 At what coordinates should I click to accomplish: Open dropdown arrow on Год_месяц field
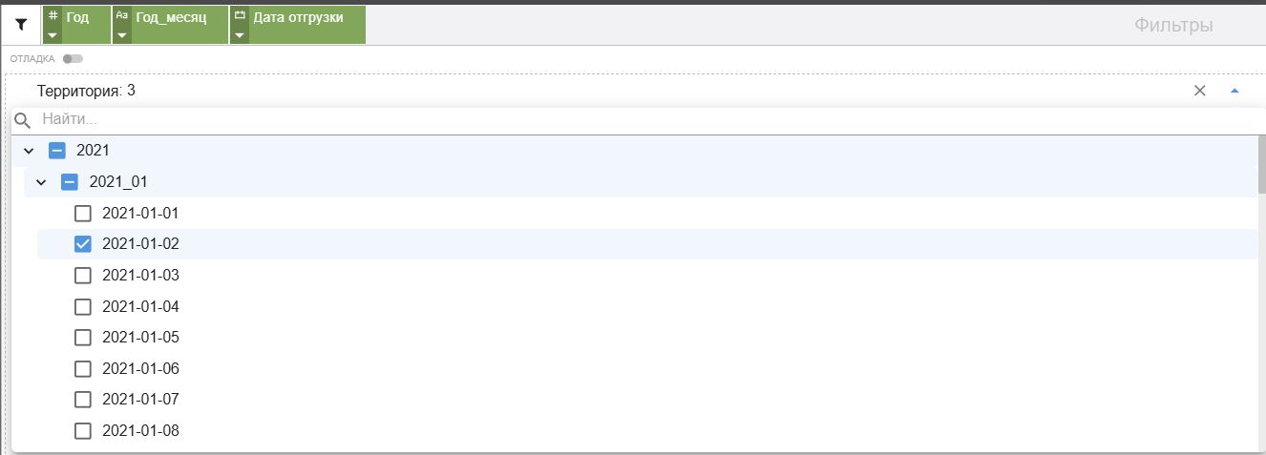[121, 35]
